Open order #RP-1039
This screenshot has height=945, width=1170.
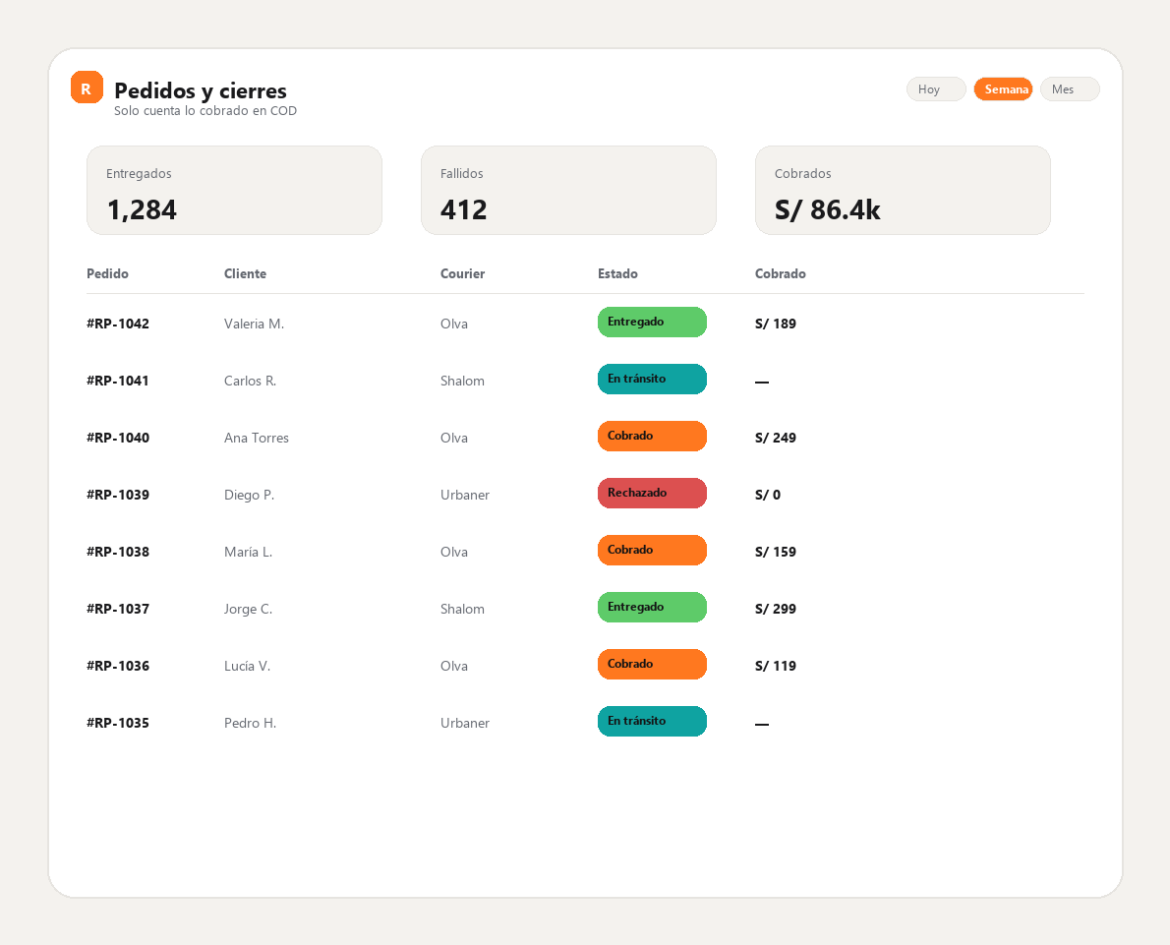coord(118,495)
